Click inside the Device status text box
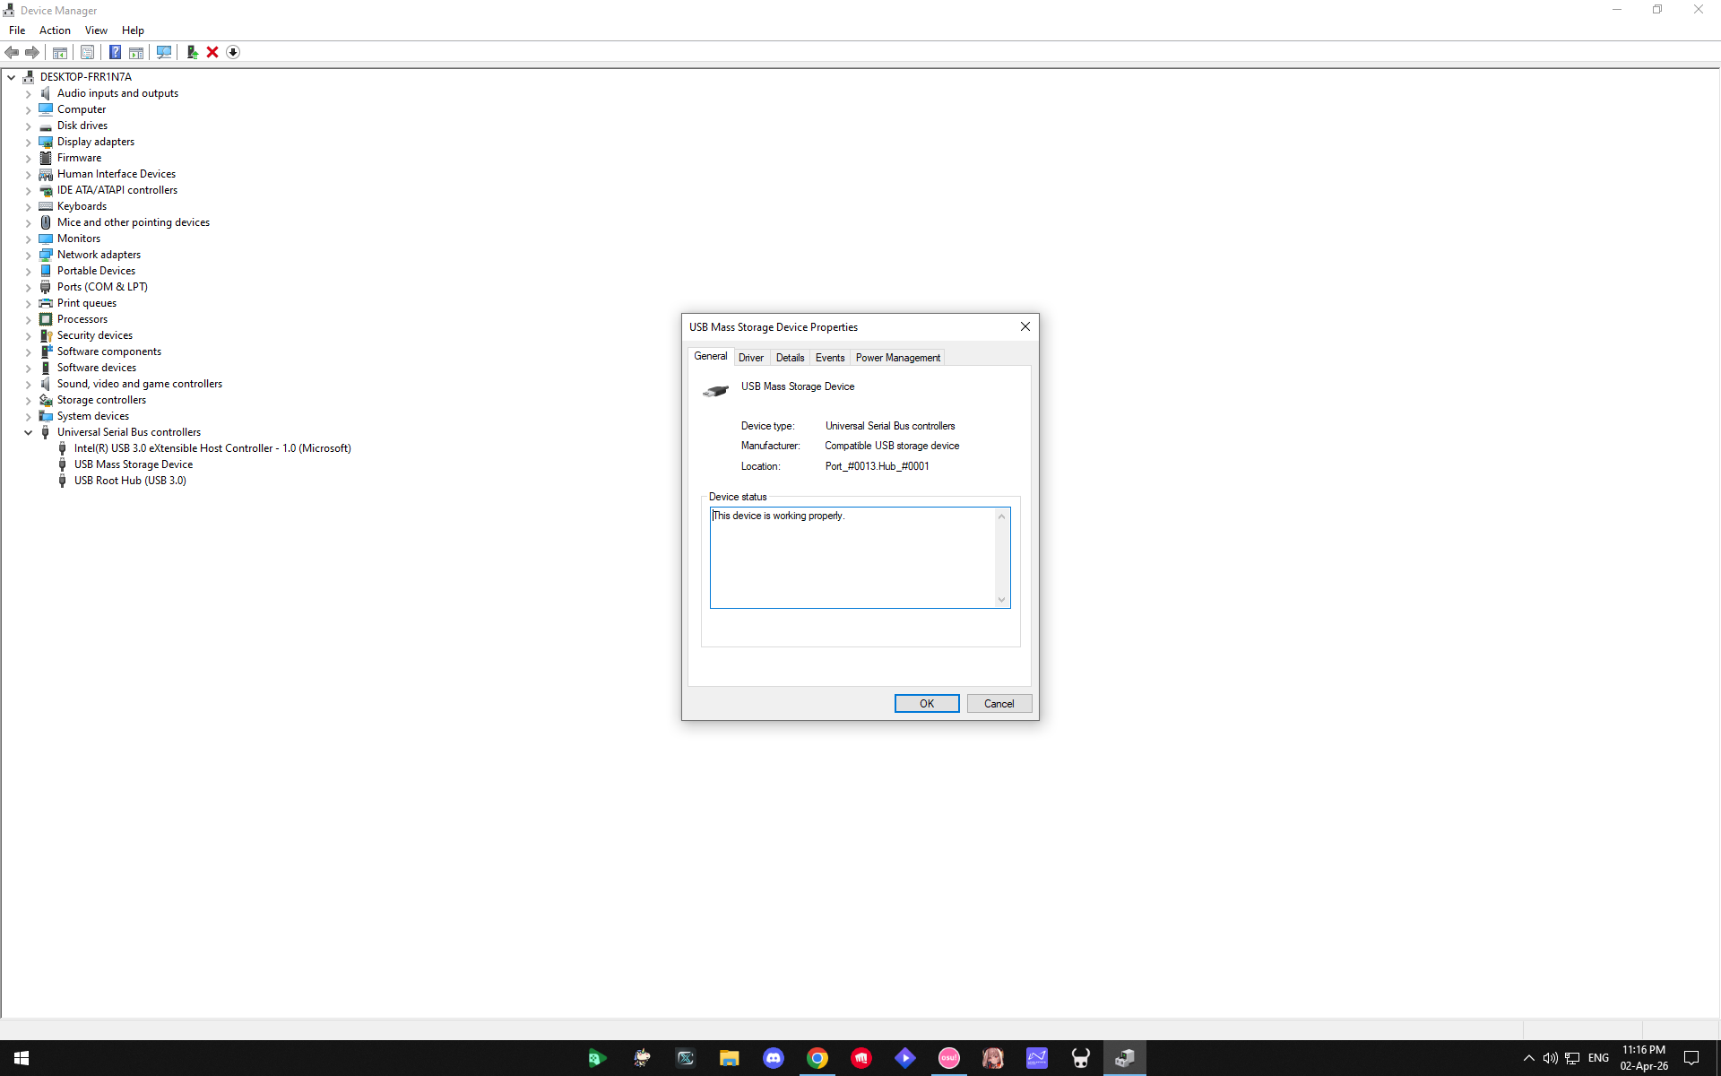Screen dimensions: 1721x1076 pos(852,556)
